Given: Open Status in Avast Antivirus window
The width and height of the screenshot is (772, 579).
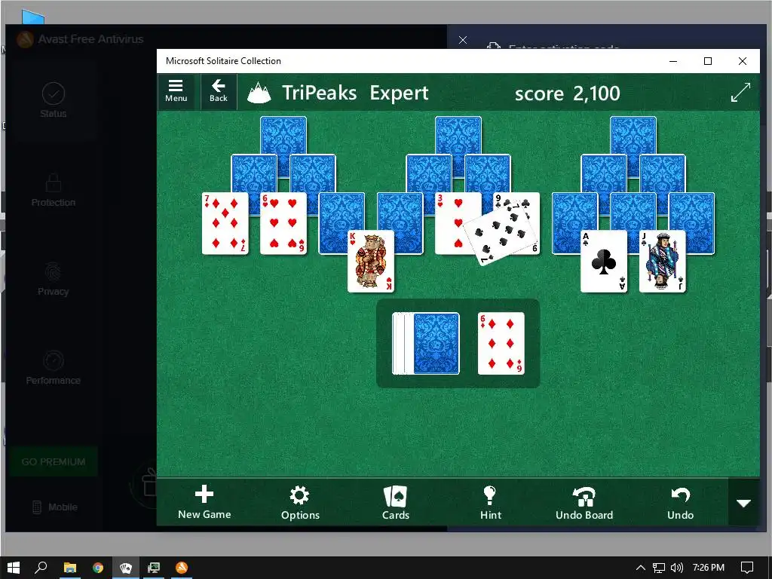Looking at the screenshot, I should click(54, 100).
